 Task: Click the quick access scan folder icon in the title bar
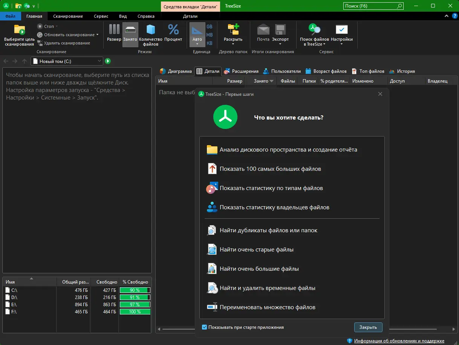[x=18, y=6]
